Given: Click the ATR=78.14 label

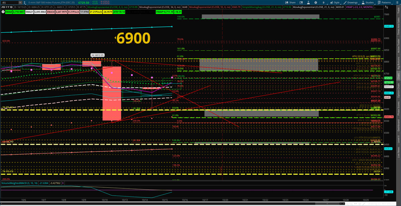Looking at the screenshot, I should 119,12.
